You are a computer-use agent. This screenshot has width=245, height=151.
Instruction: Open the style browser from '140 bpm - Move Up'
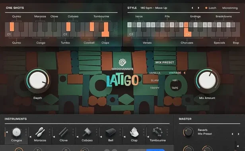[x=154, y=8]
